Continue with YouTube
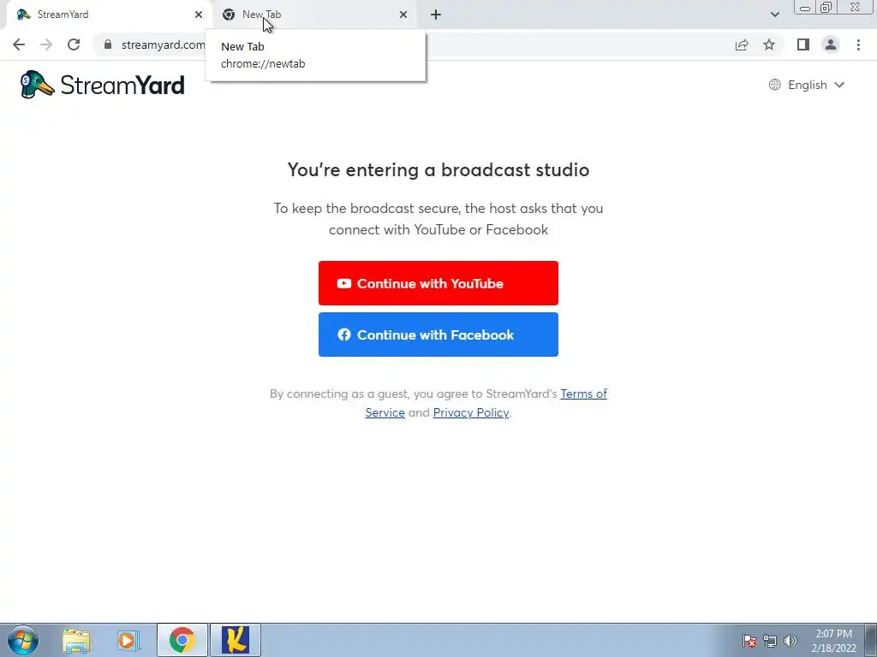This screenshot has width=877, height=657. tap(438, 283)
